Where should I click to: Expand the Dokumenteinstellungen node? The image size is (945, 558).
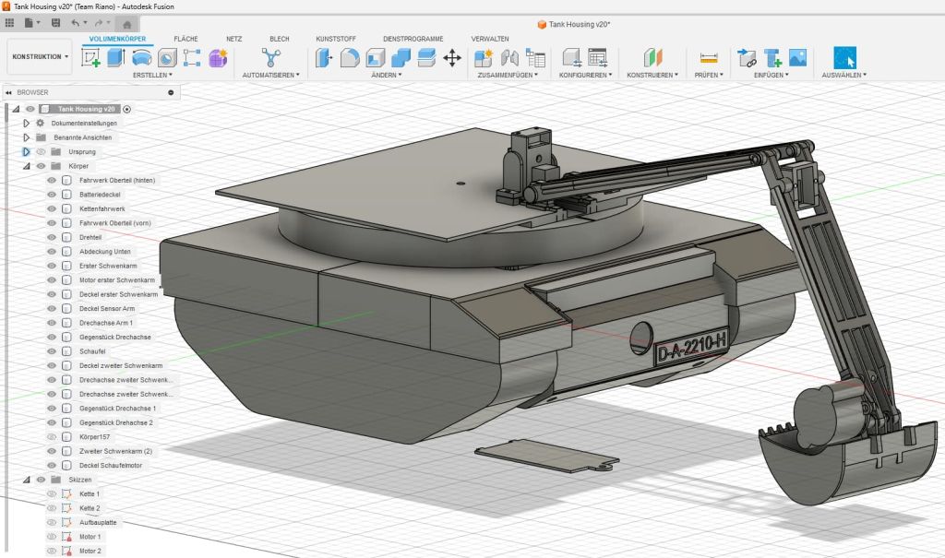pyautogui.click(x=27, y=123)
